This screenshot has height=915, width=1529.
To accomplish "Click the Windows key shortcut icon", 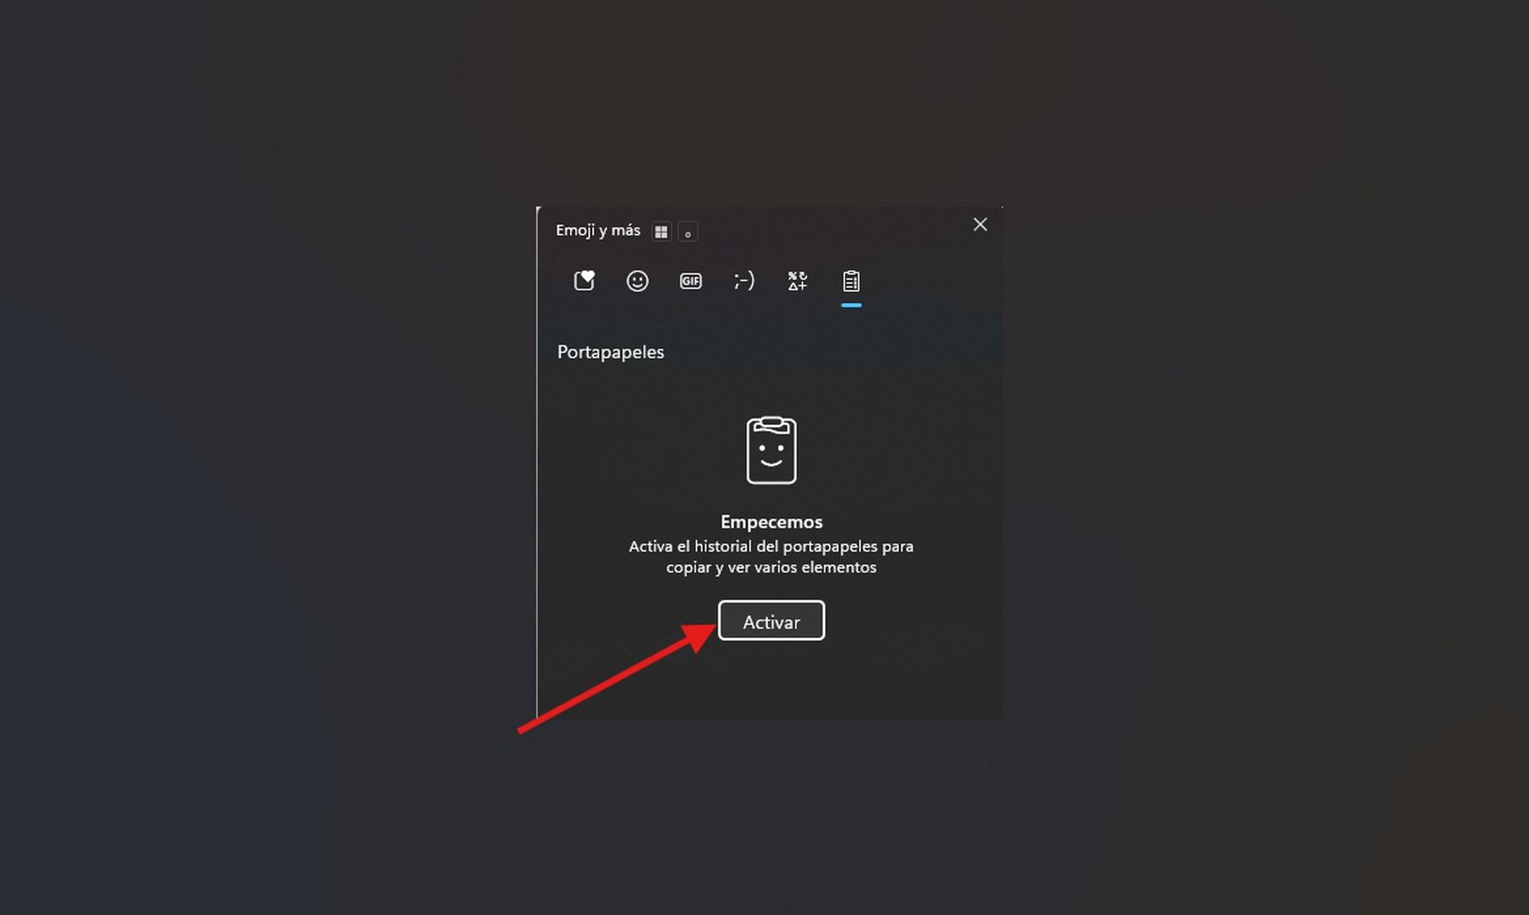I will pos(661,232).
